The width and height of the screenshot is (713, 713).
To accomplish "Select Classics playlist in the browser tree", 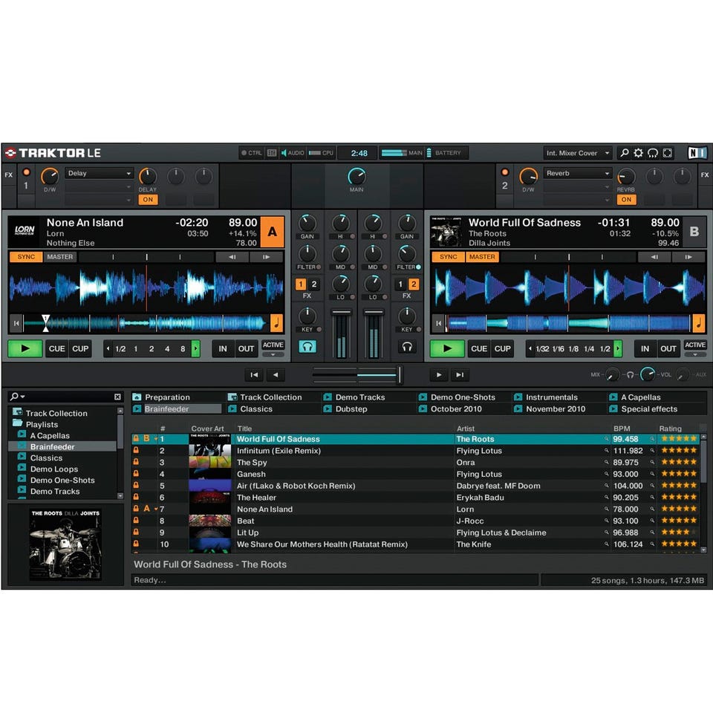I will (x=46, y=458).
